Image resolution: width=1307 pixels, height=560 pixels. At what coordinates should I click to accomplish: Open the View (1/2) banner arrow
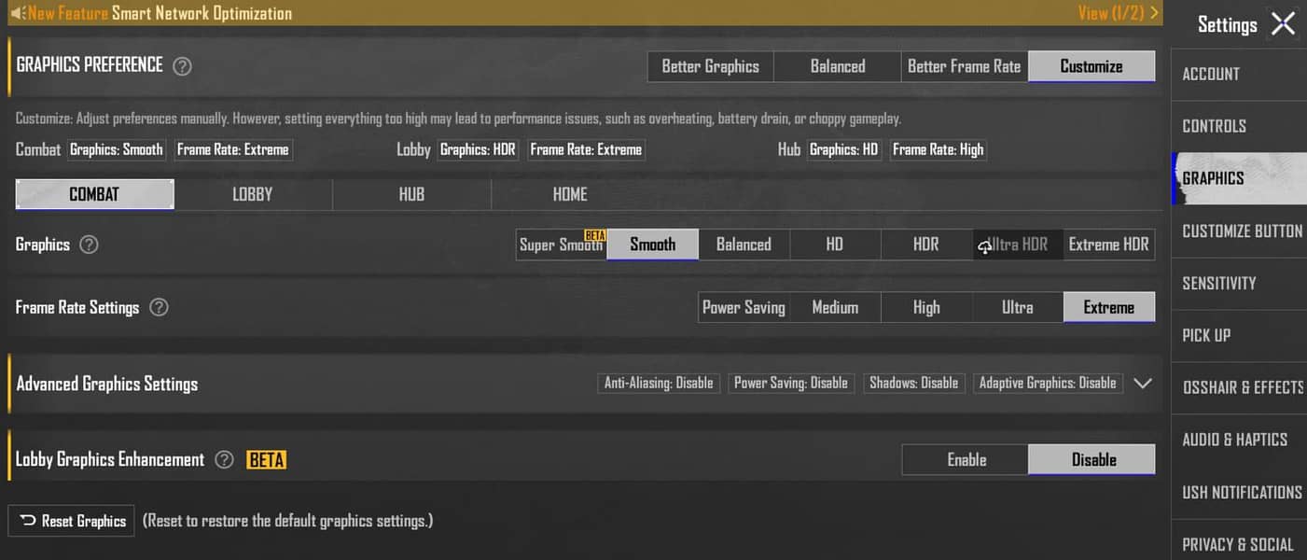pyautogui.click(x=1155, y=13)
